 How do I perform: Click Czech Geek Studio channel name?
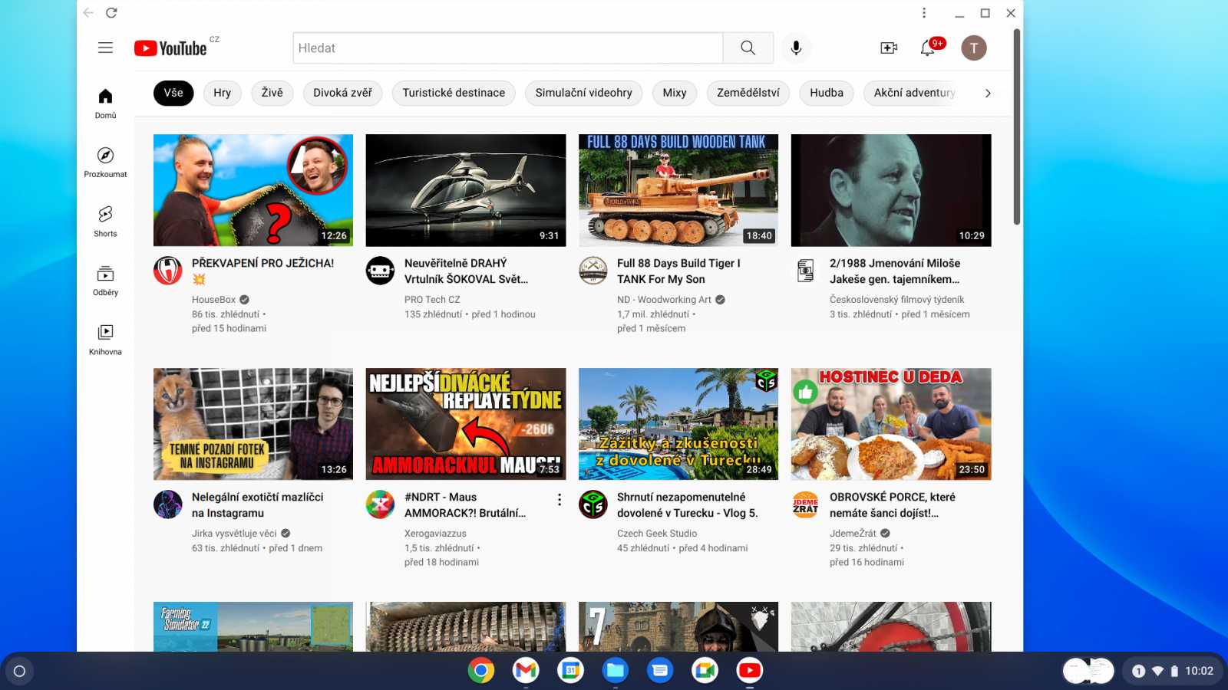pos(657,534)
